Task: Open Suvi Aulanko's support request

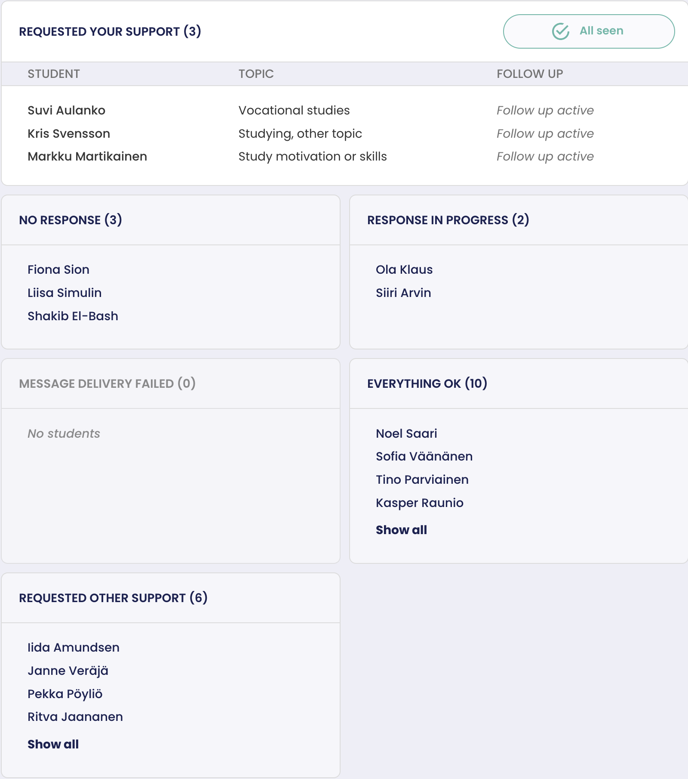Action: point(66,111)
